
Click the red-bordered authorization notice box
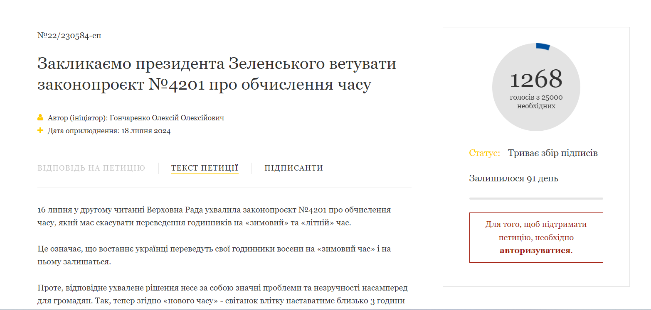point(536,237)
